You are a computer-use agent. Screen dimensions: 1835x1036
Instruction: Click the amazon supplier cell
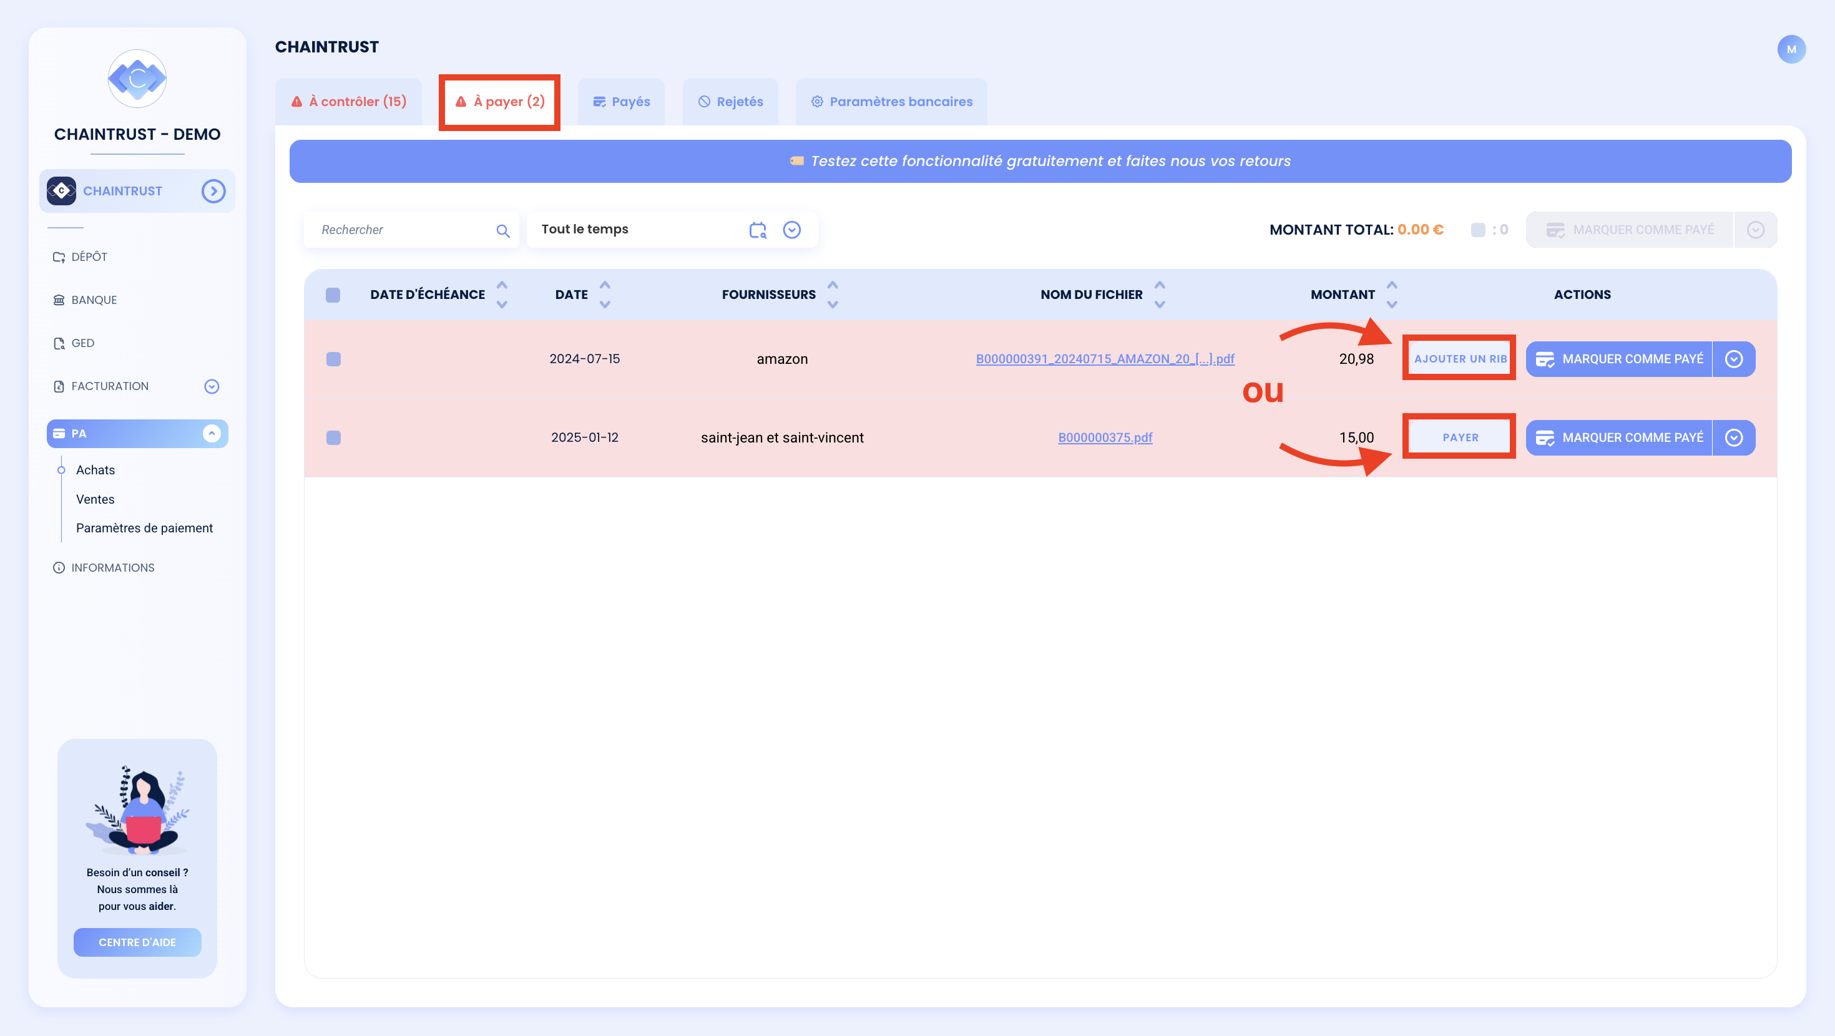tap(782, 359)
